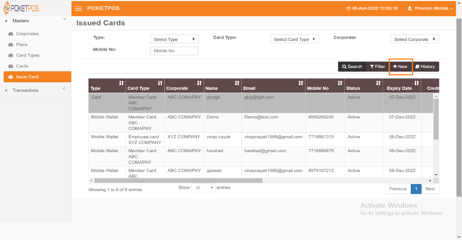Select the Issue Card menu item
462x240 pixels.
37,77
